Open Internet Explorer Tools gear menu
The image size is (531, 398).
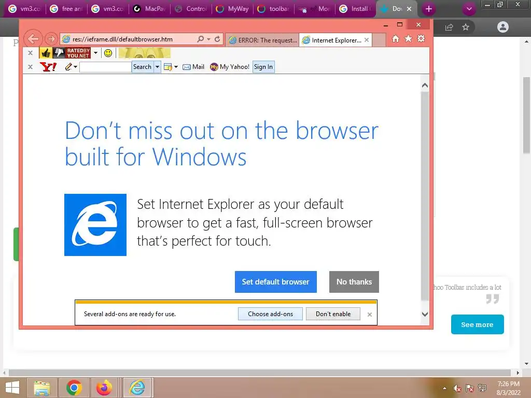pyautogui.click(x=421, y=38)
